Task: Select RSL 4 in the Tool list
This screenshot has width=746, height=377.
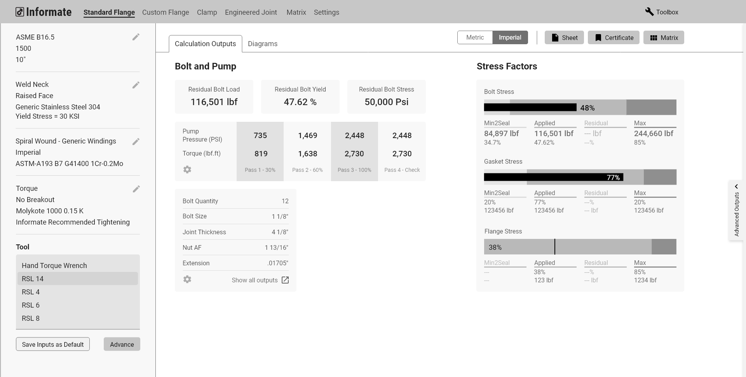Action: click(x=31, y=292)
